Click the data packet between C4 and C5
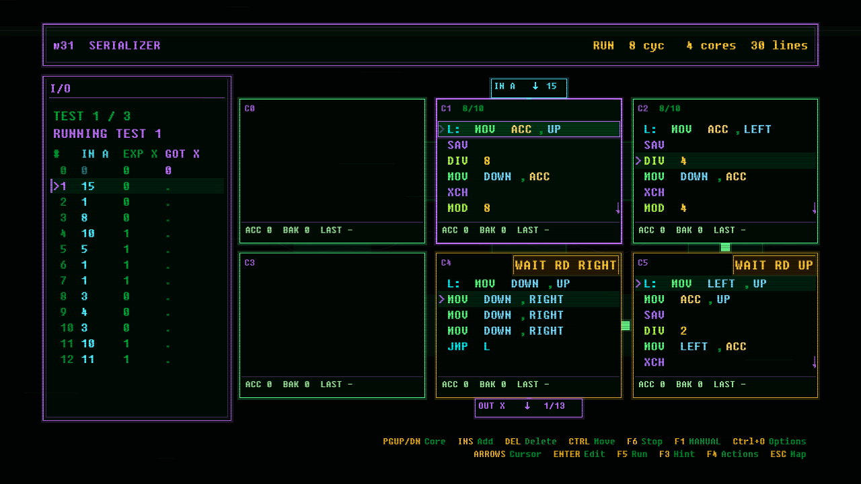Viewport: 861px width, 484px height. pyautogui.click(x=626, y=325)
